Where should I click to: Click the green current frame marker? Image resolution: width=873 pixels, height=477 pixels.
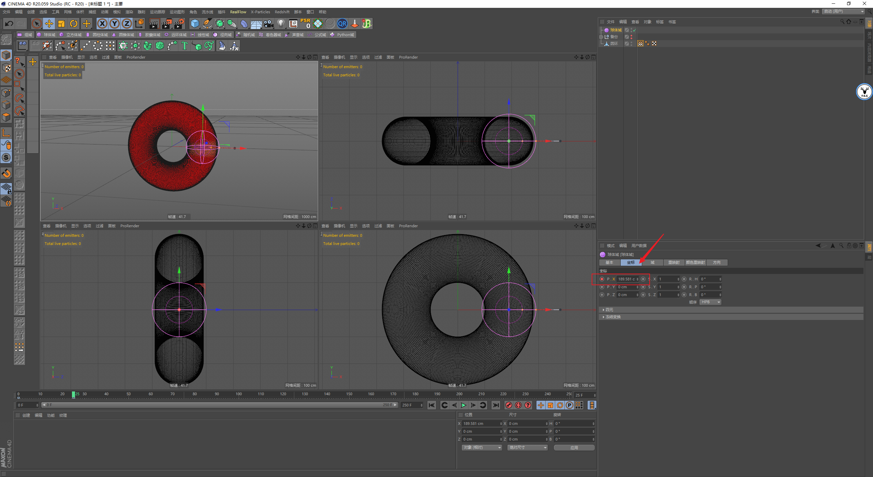point(73,395)
